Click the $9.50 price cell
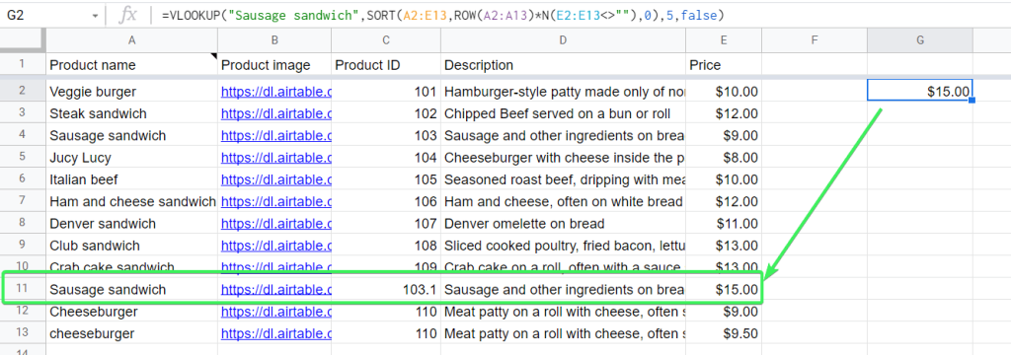 (x=724, y=333)
